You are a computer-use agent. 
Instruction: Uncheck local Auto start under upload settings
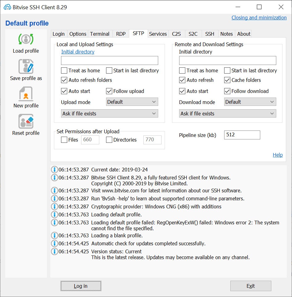click(x=64, y=91)
